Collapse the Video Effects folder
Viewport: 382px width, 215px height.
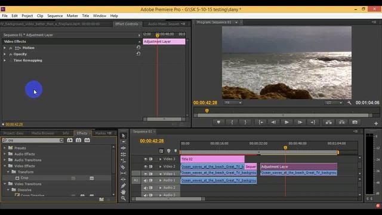pos(5,166)
